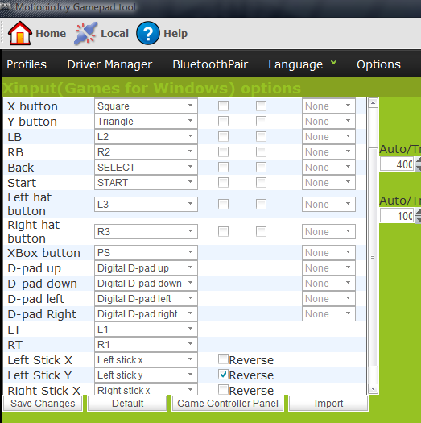Tick the second checkbox in LB row

click(261, 137)
